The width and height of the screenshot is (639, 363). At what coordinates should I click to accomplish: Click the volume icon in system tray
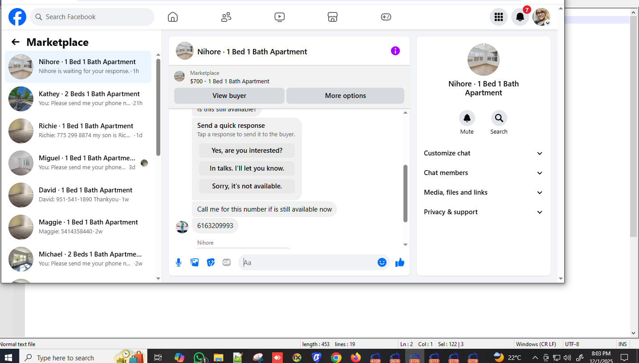[567, 358]
